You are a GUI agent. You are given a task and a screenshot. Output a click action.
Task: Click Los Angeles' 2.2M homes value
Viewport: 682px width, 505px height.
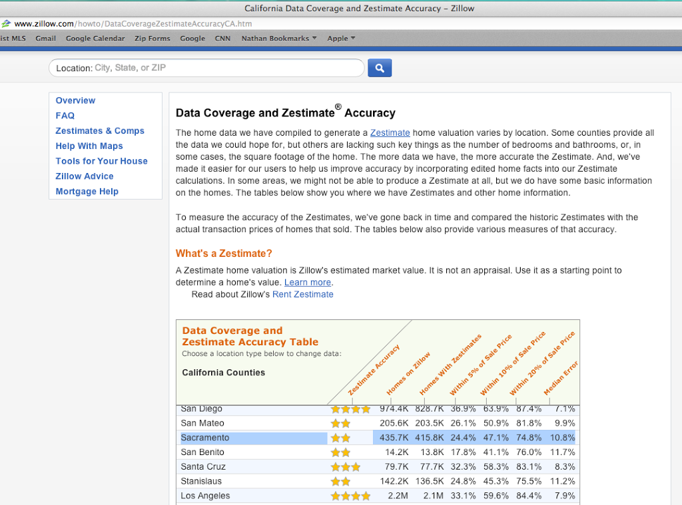398,496
